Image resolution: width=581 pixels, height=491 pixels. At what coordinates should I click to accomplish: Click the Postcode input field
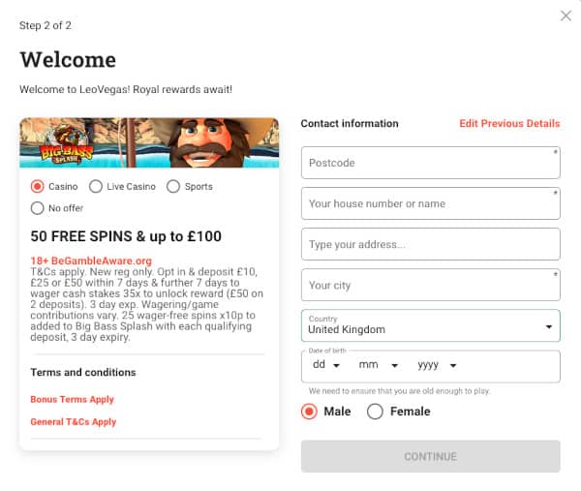point(431,163)
